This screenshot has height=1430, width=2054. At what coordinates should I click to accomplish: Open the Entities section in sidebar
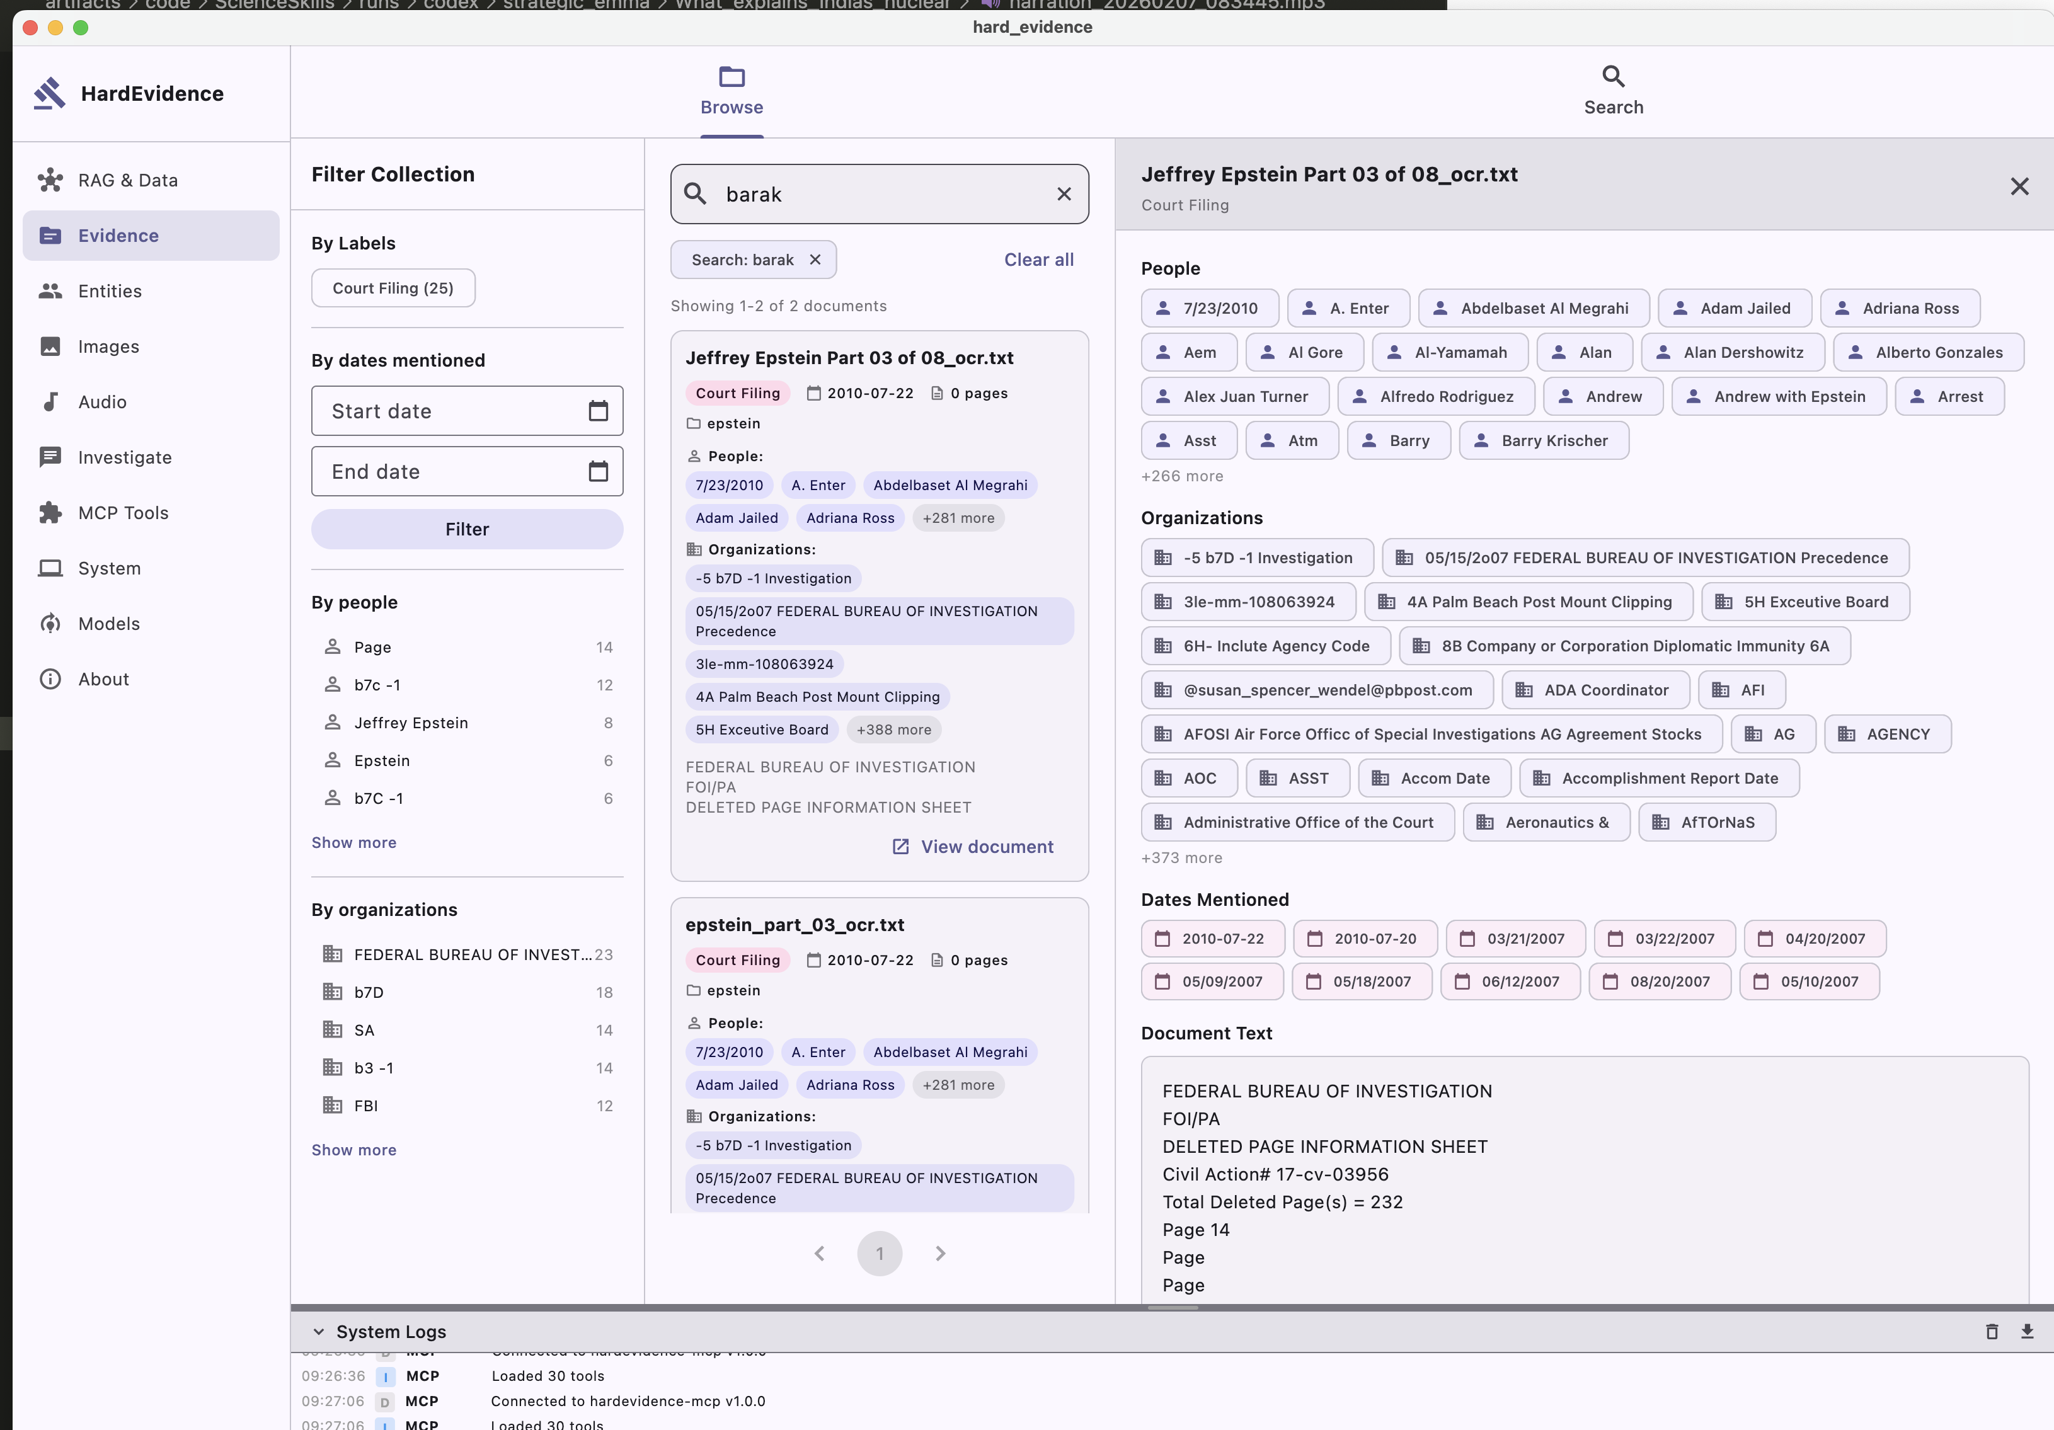coord(109,290)
